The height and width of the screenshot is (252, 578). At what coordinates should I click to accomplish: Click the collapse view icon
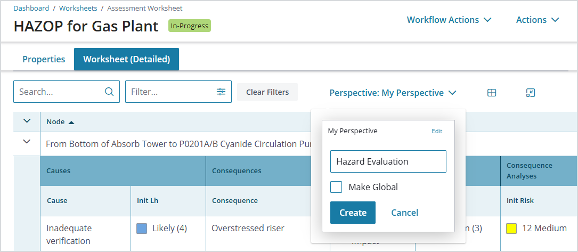tap(530, 93)
